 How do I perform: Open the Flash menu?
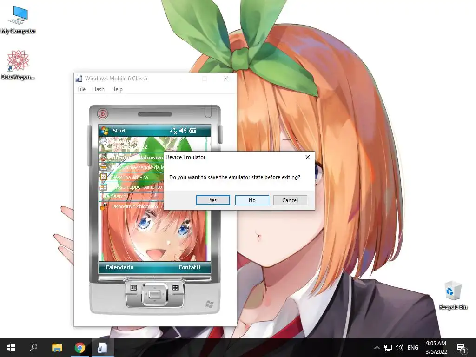(98, 89)
